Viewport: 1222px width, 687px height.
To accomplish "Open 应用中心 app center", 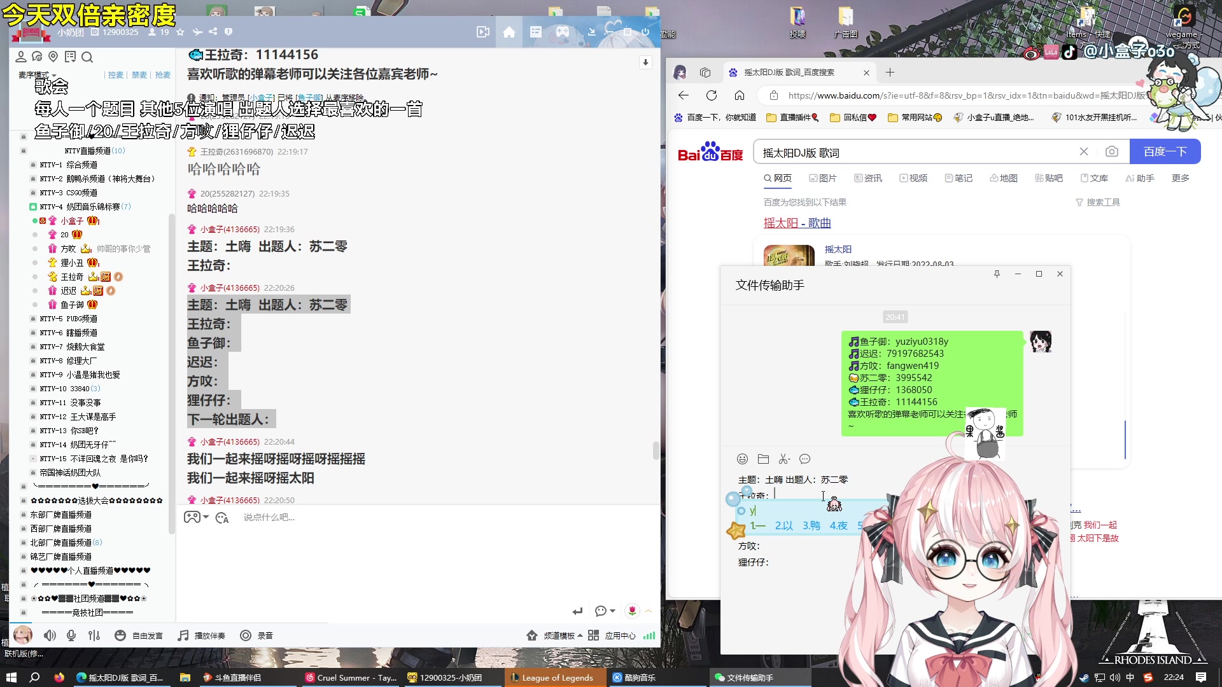I will (x=612, y=635).
